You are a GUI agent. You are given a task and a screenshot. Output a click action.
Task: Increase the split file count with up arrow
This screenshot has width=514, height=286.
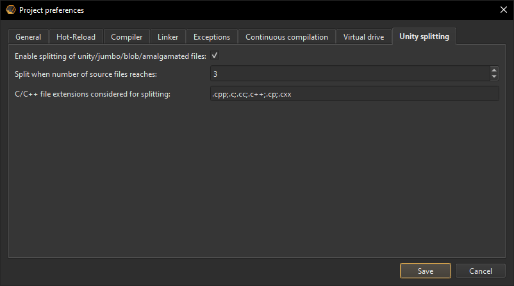point(494,70)
